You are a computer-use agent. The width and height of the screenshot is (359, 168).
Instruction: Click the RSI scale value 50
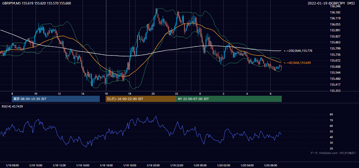[331, 131]
